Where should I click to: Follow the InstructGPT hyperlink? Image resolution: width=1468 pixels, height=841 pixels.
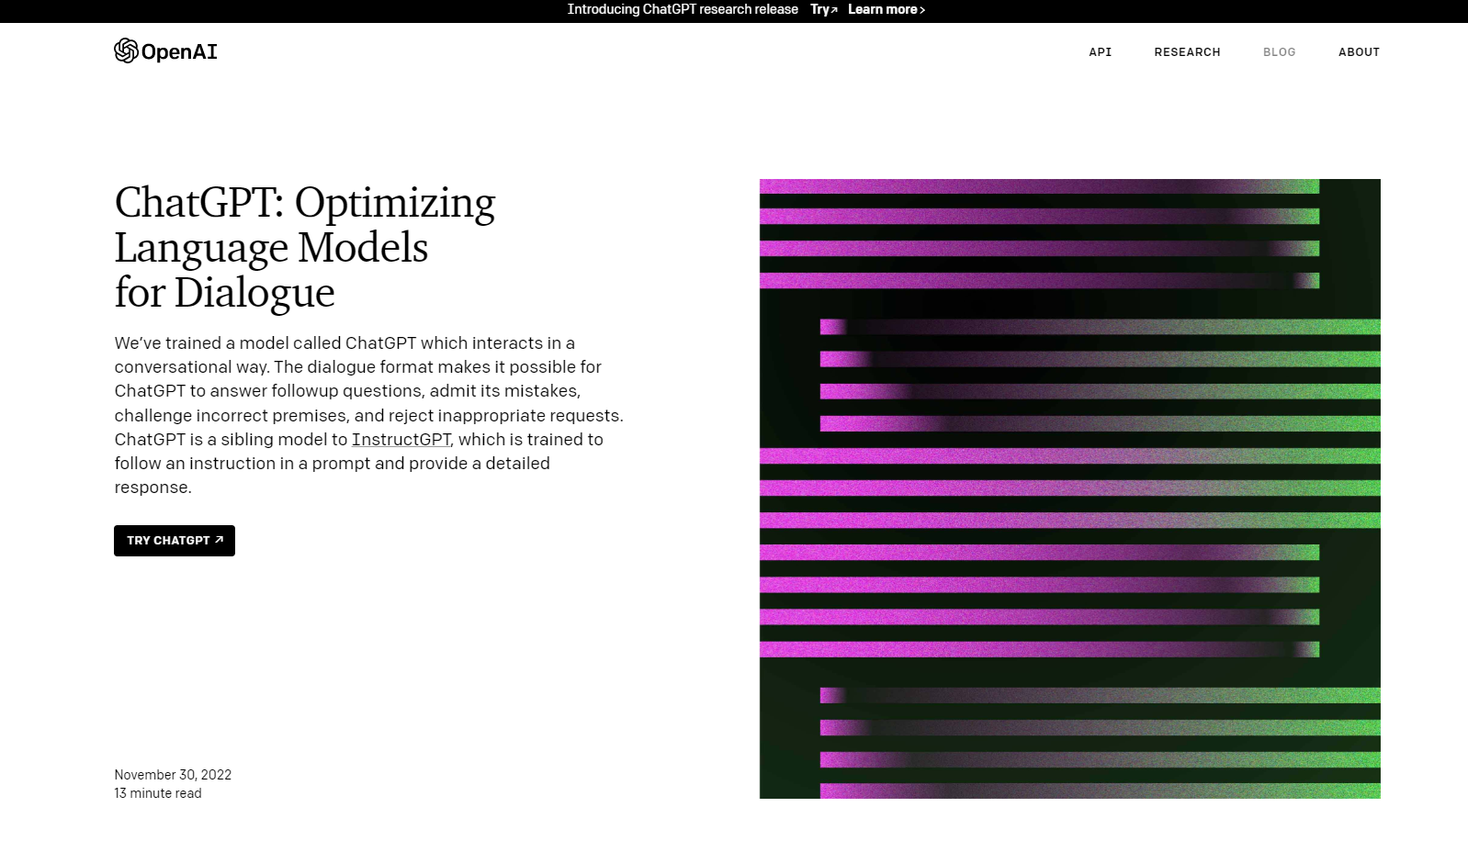coord(401,440)
